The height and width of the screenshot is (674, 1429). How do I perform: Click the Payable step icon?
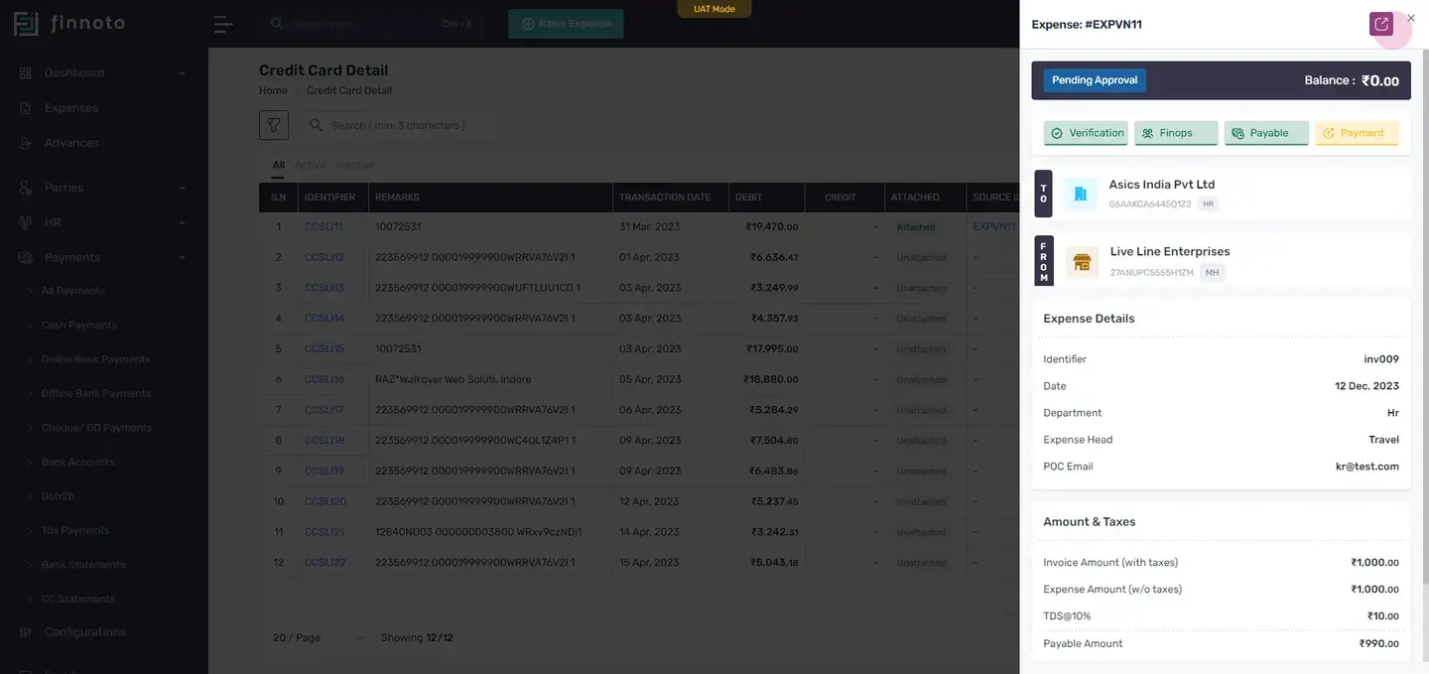click(x=1237, y=133)
